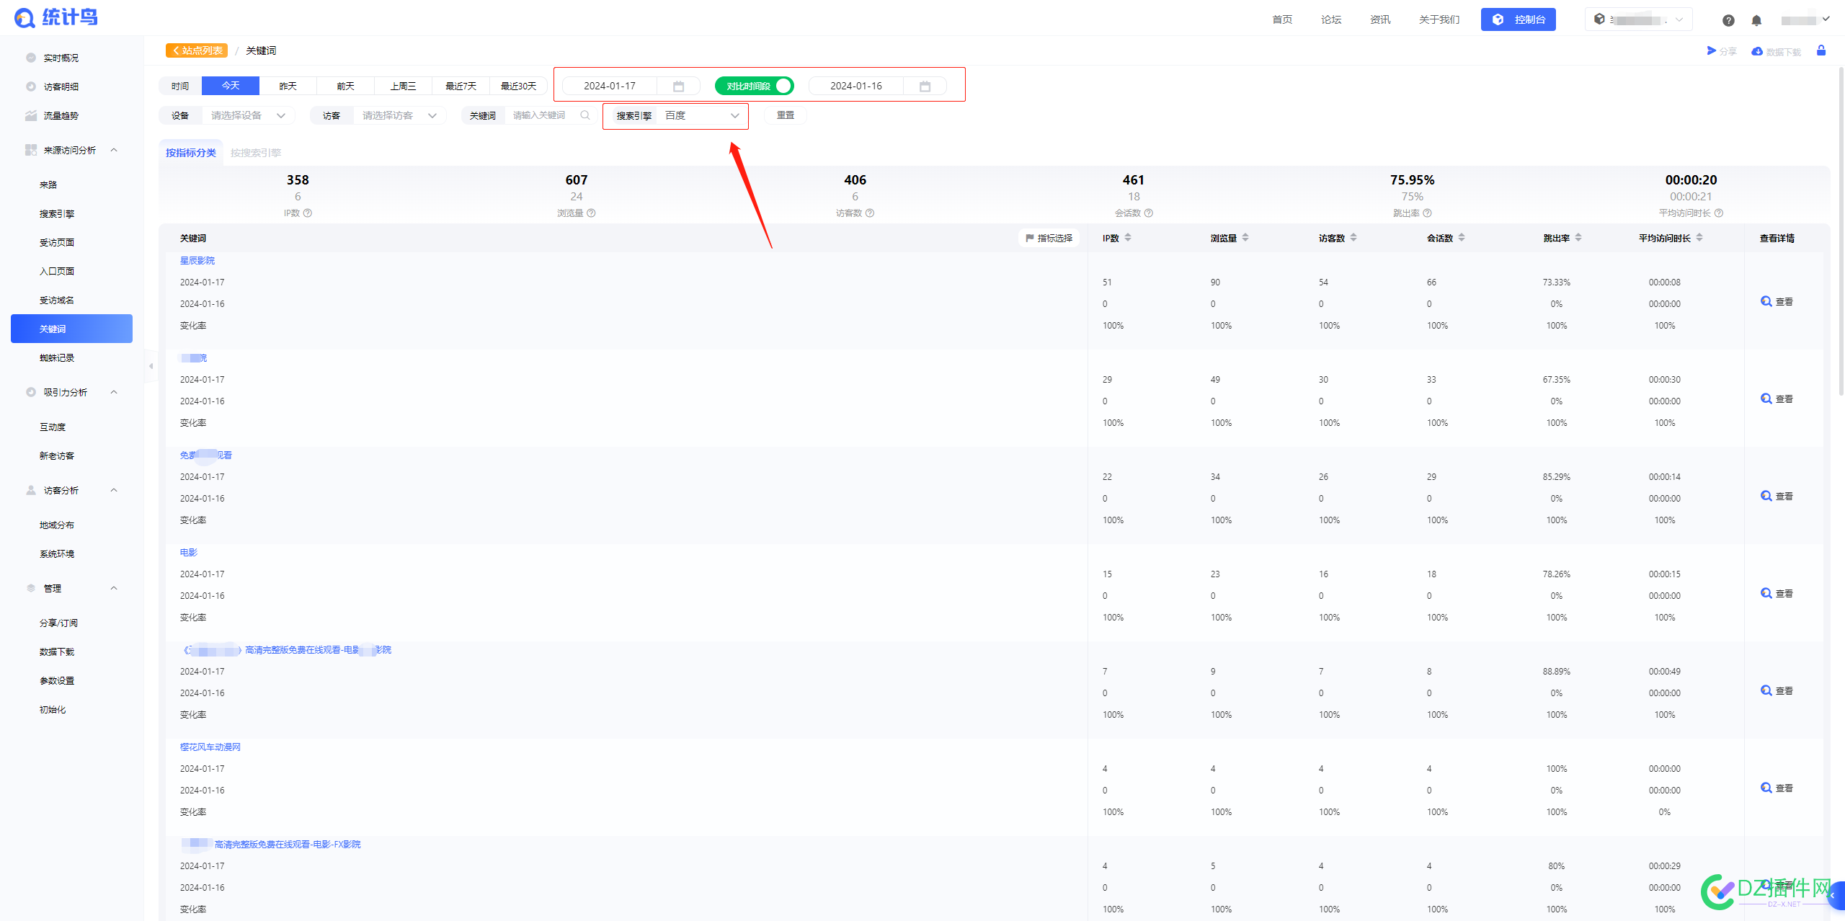Click the 重置 reset button
This screenshot has height=921, width=1845.
(x=786, y=115)
